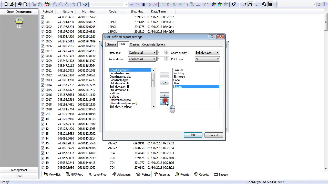Click the geodetic globe toolbar icon

(x=264, y=4)
